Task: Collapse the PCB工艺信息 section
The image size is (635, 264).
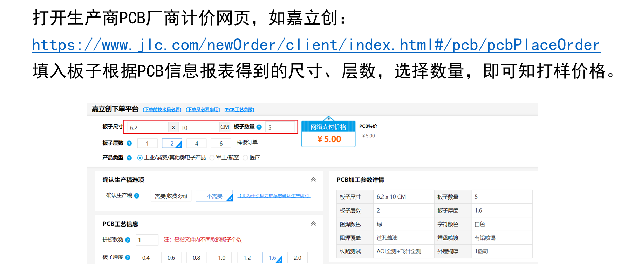Action: click(313, 224)
